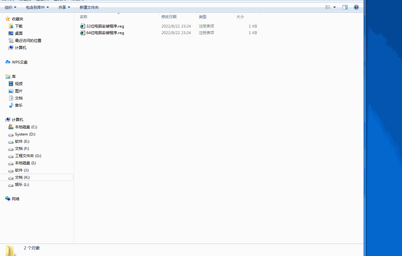
Task: Click the date of 32位电脑安装程序.reg
Action: (x=176, y=26)
